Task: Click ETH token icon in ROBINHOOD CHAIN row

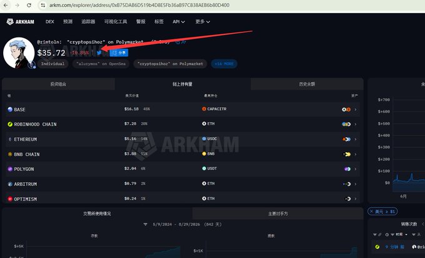Action: (x=204, y=123)
